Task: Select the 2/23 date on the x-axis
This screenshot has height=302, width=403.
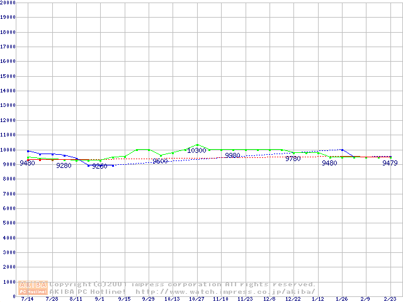Action: [390, 299]
